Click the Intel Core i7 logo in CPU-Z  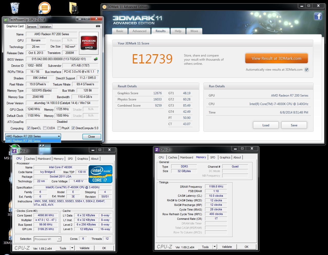[x=100, y=174]
